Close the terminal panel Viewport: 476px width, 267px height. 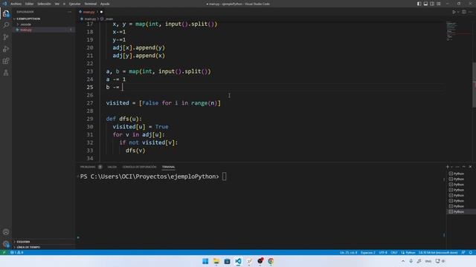pos(470,167)
